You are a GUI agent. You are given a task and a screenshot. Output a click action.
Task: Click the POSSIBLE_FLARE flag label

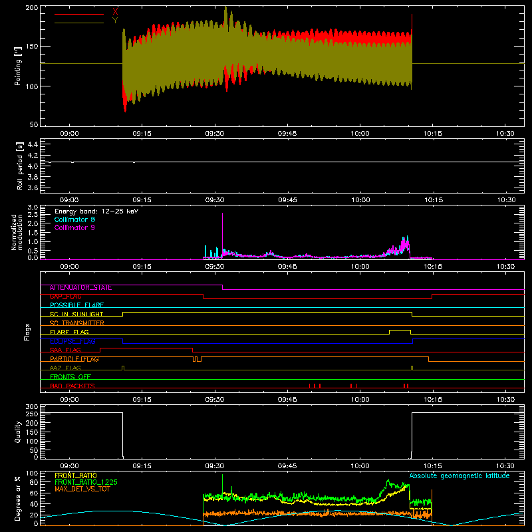click(76, 305)
